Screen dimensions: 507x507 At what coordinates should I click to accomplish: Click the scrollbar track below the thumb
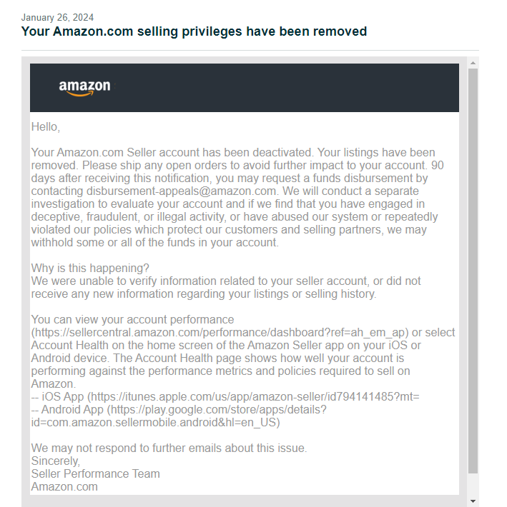[x=473, y=485]
